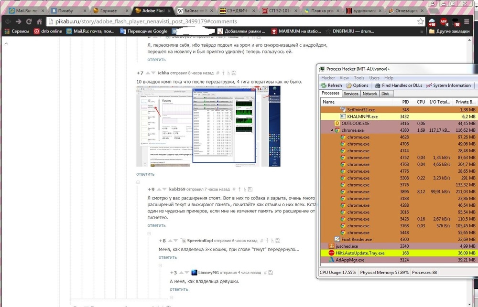Open the Сервисы apps bookmark
478x307 pixels.
click(17, 31)
